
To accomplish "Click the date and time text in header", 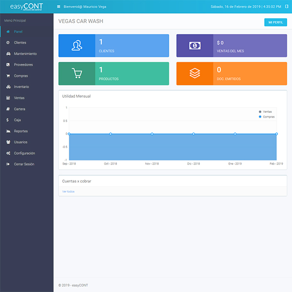I will (246, 7).
